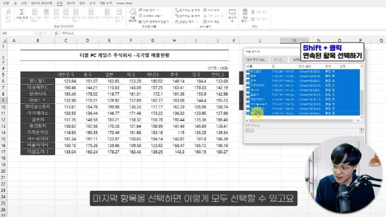Click Trace Dependents in Formula Auditing

pyautogui.click(x=187, y=16)
